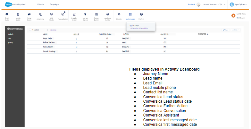Click the Conversica logo in the sidebar
The width and height of the screenshot is (251, 129).
[x=15, y=29]
